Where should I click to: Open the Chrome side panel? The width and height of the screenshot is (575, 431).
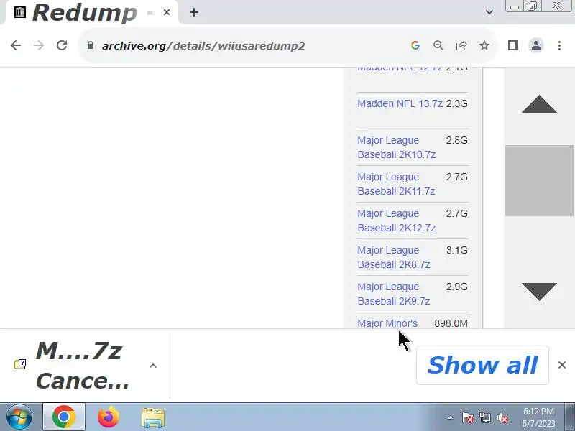point(513,45)
